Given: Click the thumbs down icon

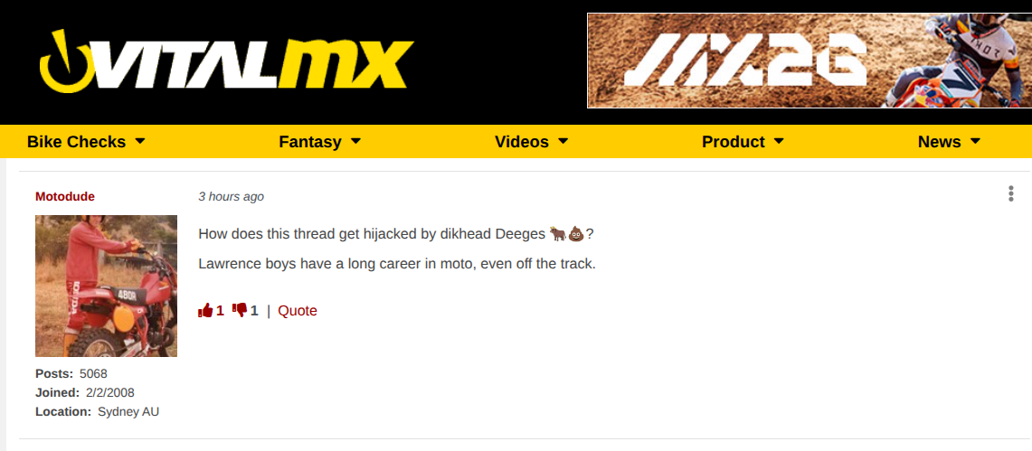Looking at the screenshot, I should 240,310.
